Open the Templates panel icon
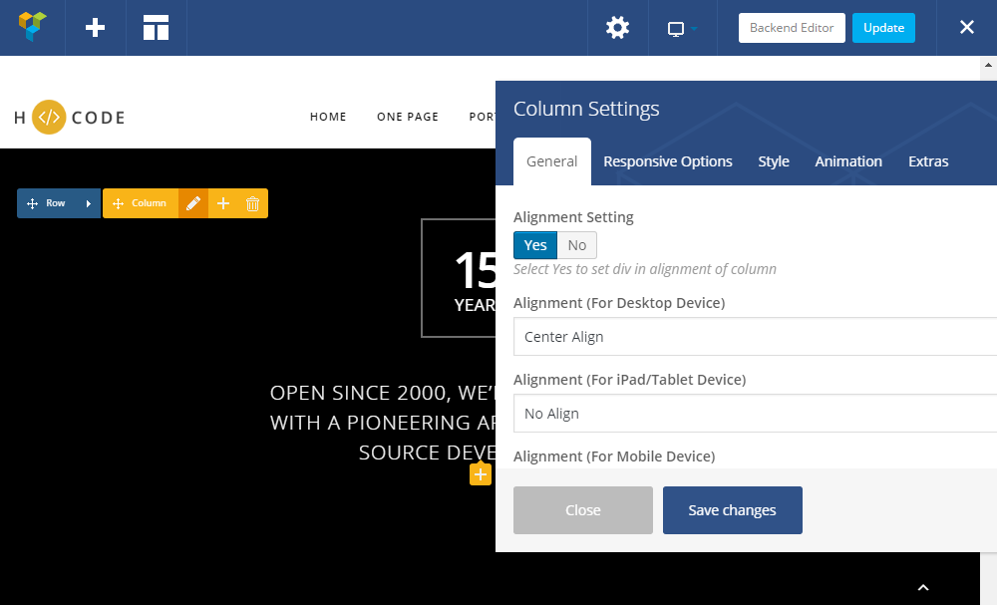 tap(156, 27)
